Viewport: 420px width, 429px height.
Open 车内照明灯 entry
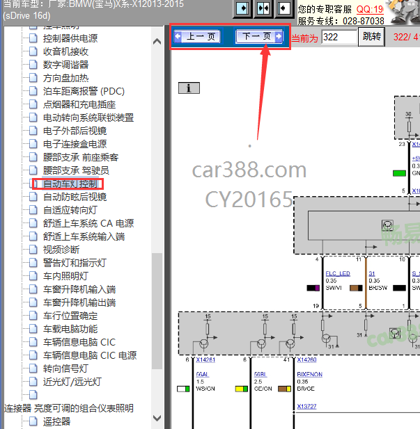65,276
